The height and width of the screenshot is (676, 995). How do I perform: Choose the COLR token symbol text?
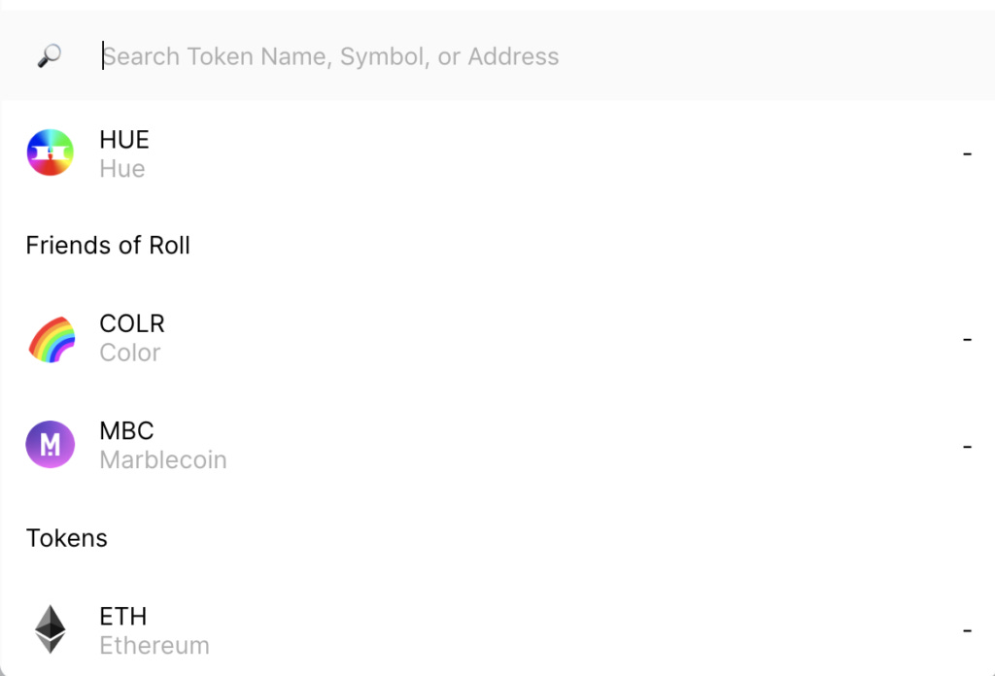point(132,323)
